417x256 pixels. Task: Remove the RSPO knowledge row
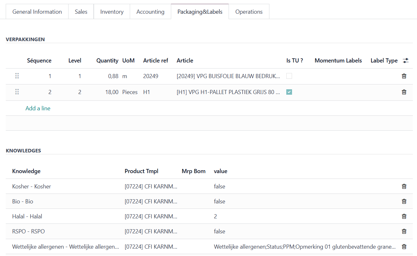coord(404,231)
